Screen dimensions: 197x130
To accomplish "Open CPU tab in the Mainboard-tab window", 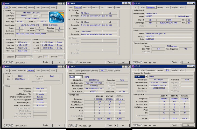I will click(135, 7).
